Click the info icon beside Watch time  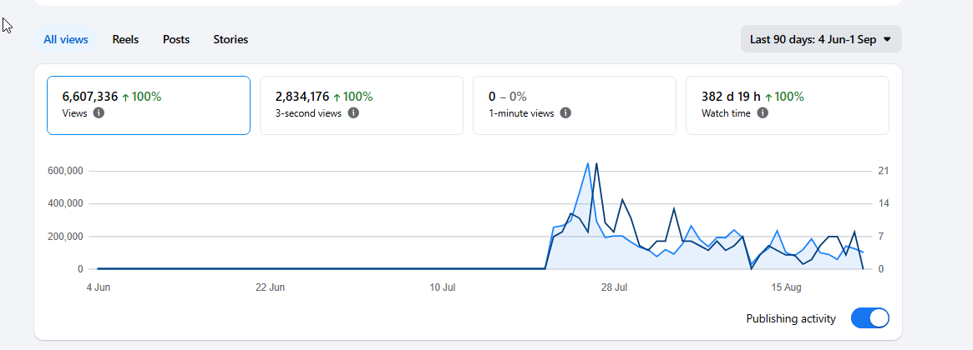(762, 112)
